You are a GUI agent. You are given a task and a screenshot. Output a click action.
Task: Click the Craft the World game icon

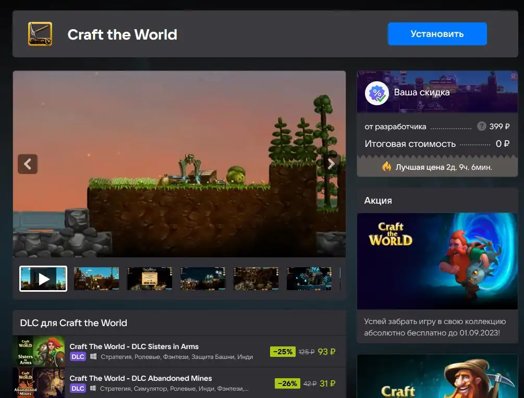pyautogui.click(x=40, y=34)
